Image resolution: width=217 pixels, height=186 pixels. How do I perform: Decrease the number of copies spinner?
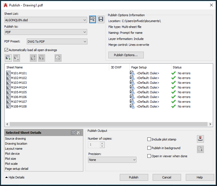(102, 146)
